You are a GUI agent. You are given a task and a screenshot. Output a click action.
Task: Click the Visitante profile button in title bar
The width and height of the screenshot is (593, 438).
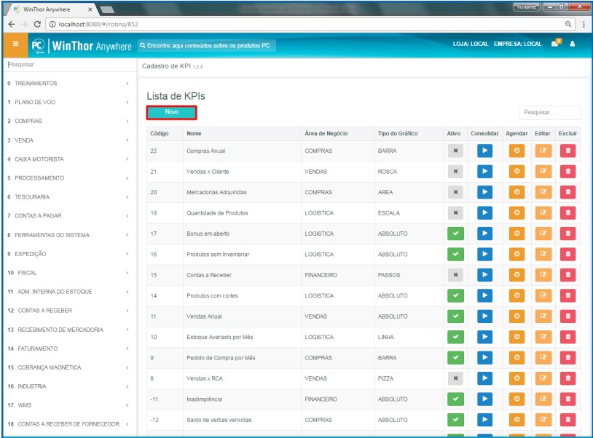(526, 7)
